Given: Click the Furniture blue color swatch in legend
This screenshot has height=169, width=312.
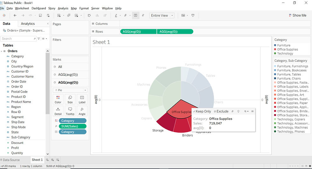Looking at the screenshot, I should coord(275,45).
